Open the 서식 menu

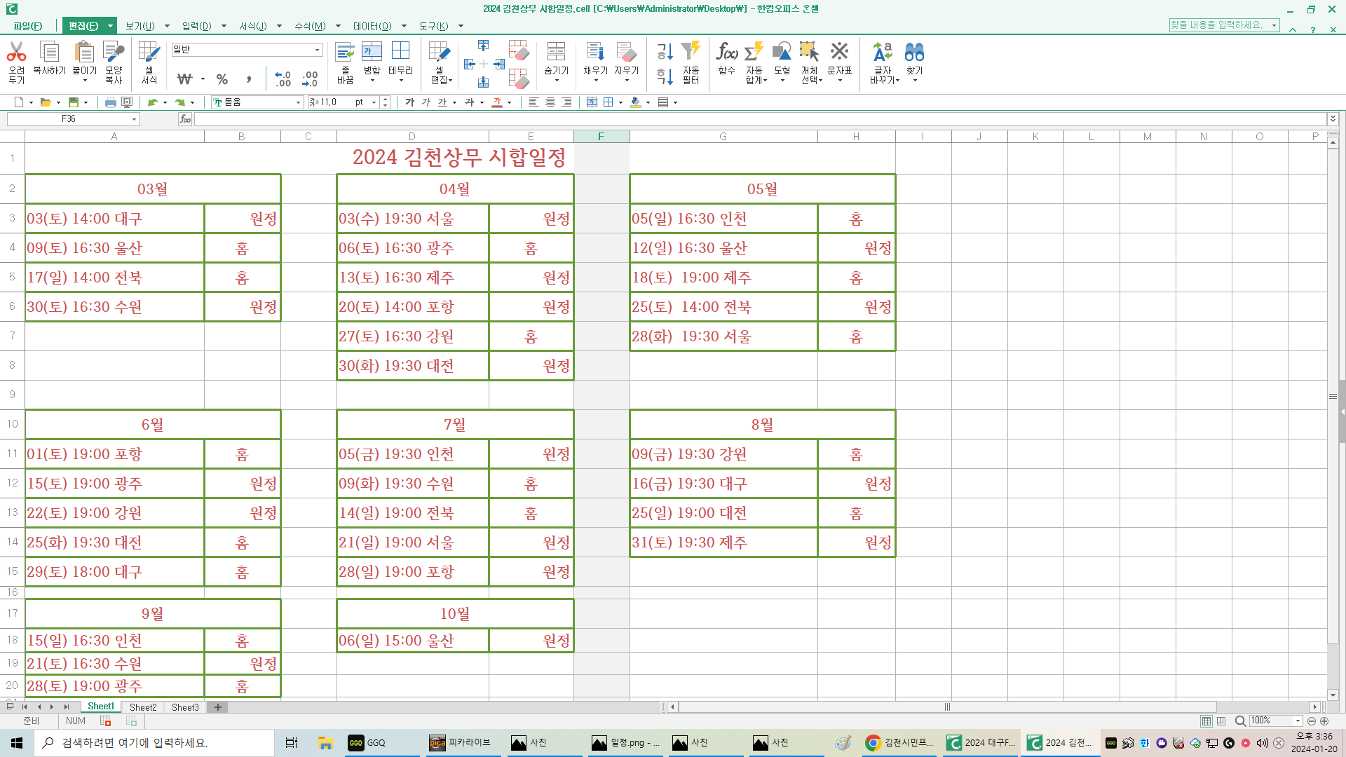tap(253, 26)
